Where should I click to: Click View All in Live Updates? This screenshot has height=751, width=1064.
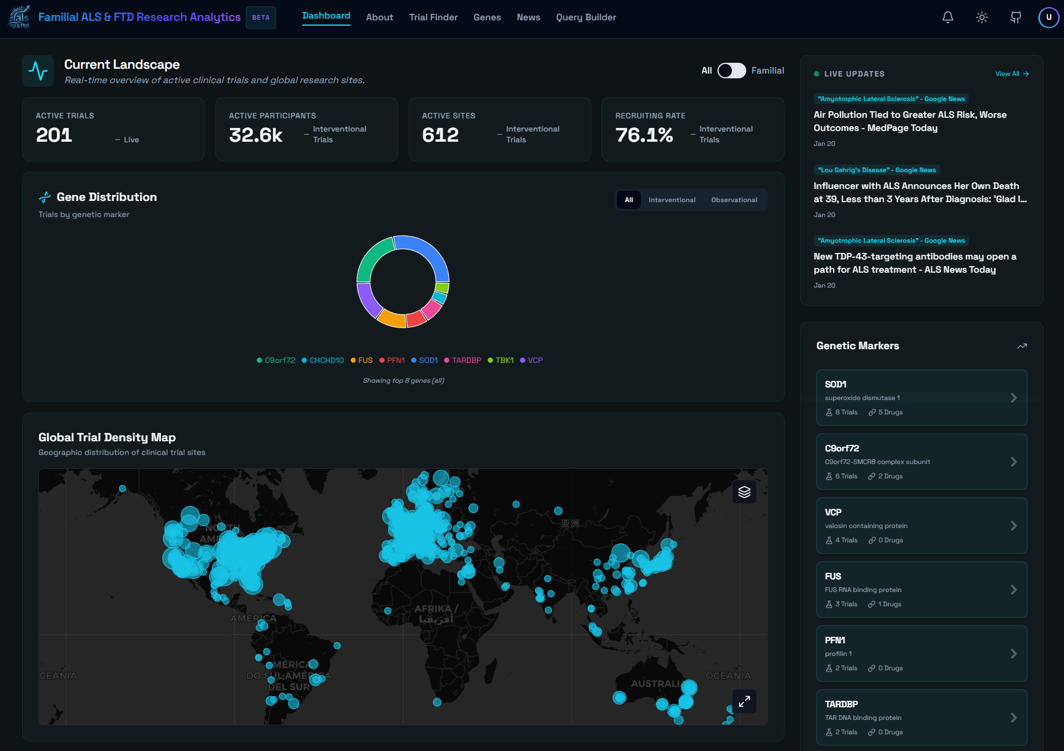1011,74
